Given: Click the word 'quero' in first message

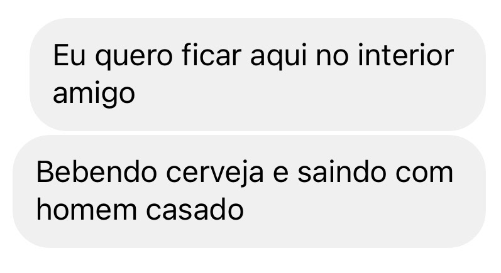Looking at the screenshot, I should pos(134,58).
